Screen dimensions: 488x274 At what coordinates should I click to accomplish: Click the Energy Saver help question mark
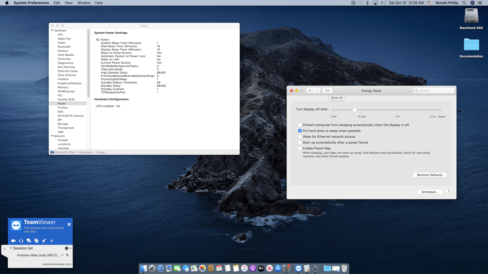449,192
